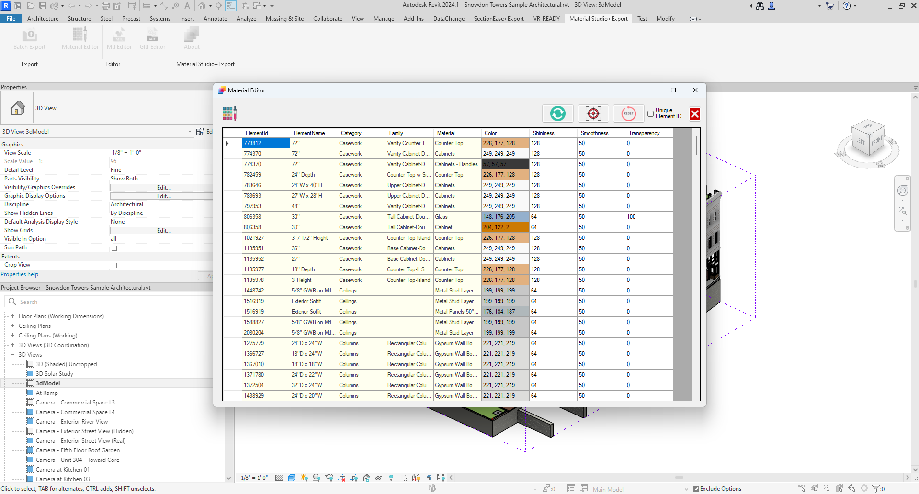Viewport: 919px width, 494px height.
Task: Click the red target select icon
Action: (x=593, y=113)
